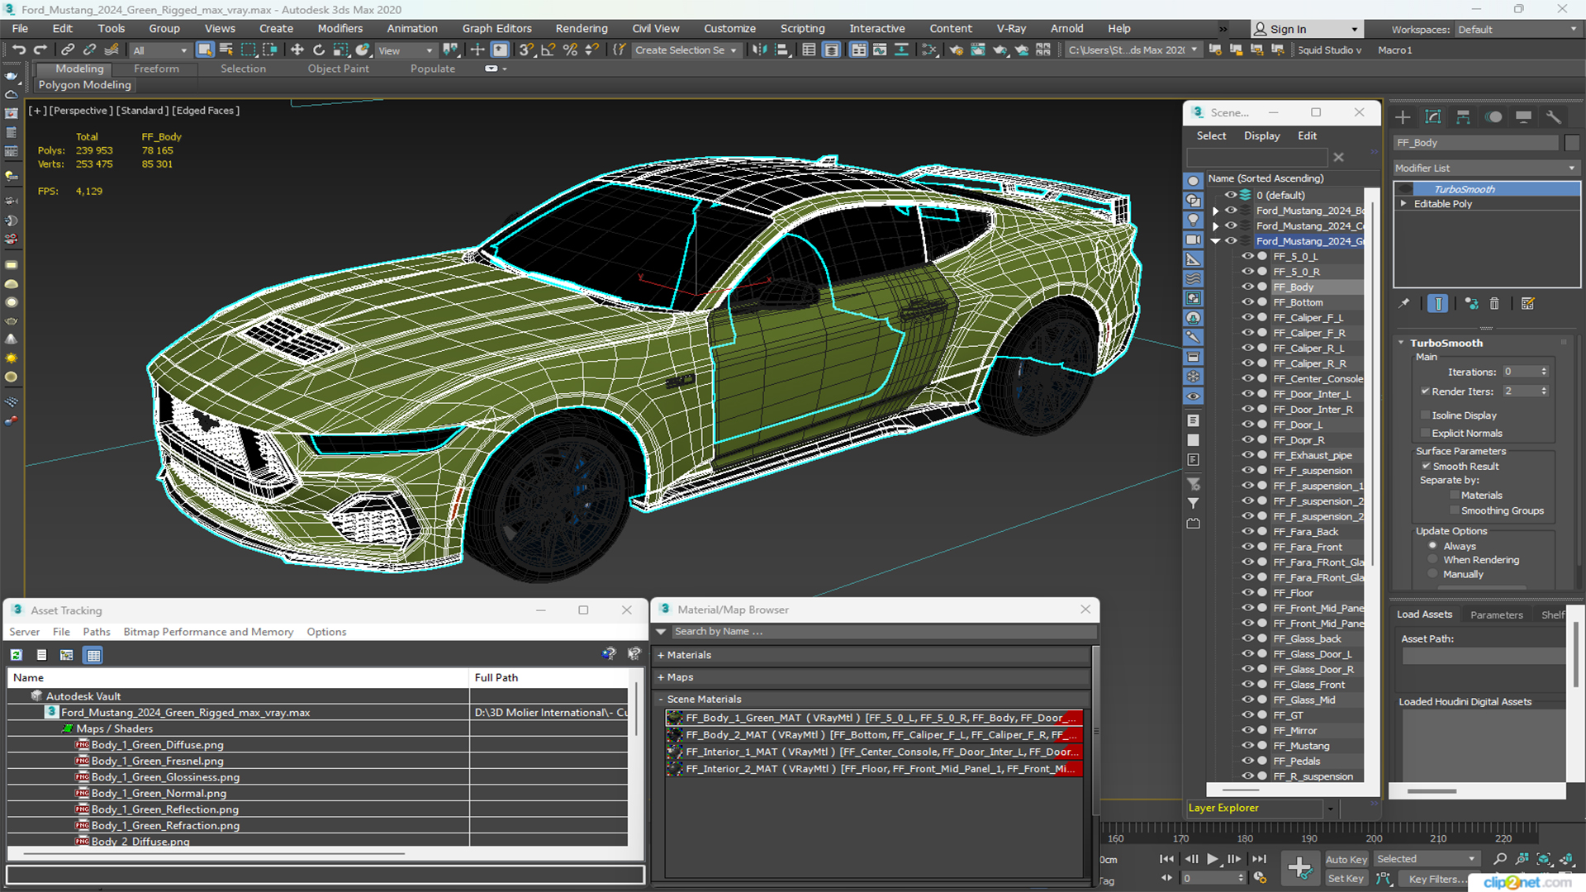Image resolution: width=1586 pixels, height=892 pixels.
Task: Toggle the Render Iters checkbox
Action: pos(1425,391)
